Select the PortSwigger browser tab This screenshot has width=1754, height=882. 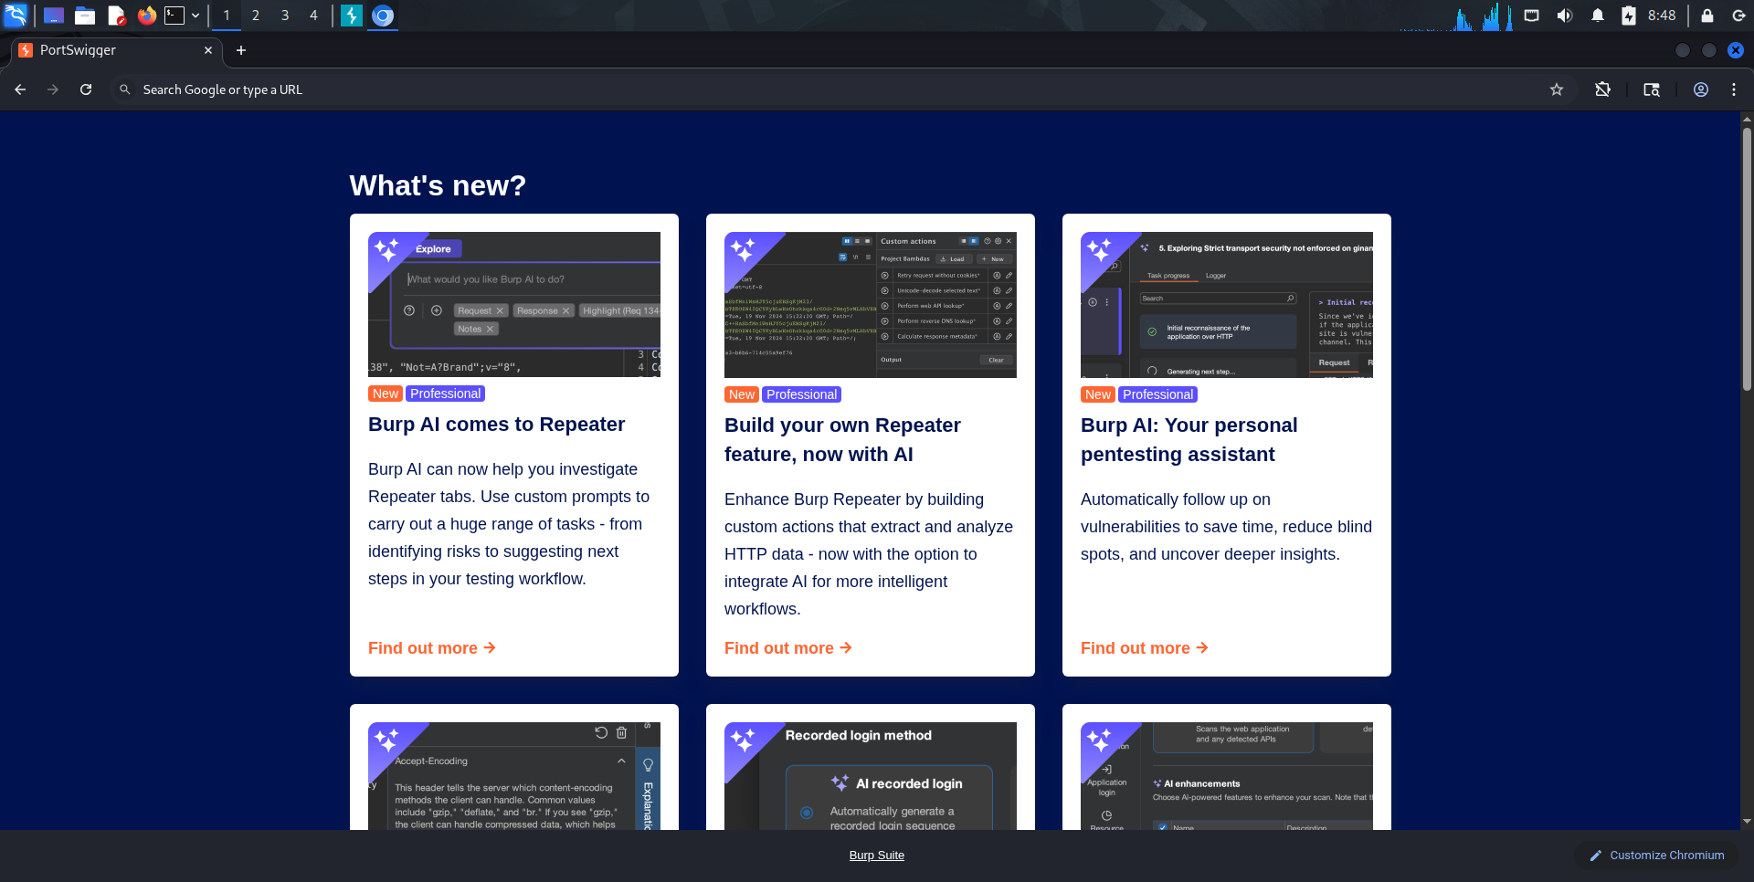pos(115,51)
